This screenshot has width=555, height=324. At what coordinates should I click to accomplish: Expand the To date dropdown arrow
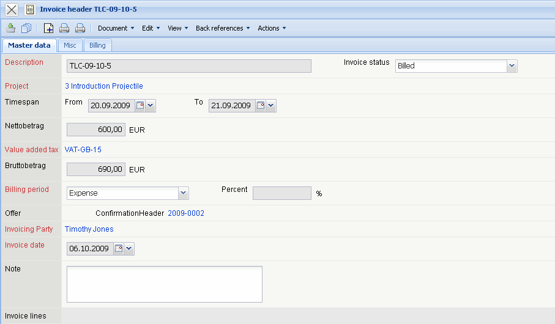(271, 106)
